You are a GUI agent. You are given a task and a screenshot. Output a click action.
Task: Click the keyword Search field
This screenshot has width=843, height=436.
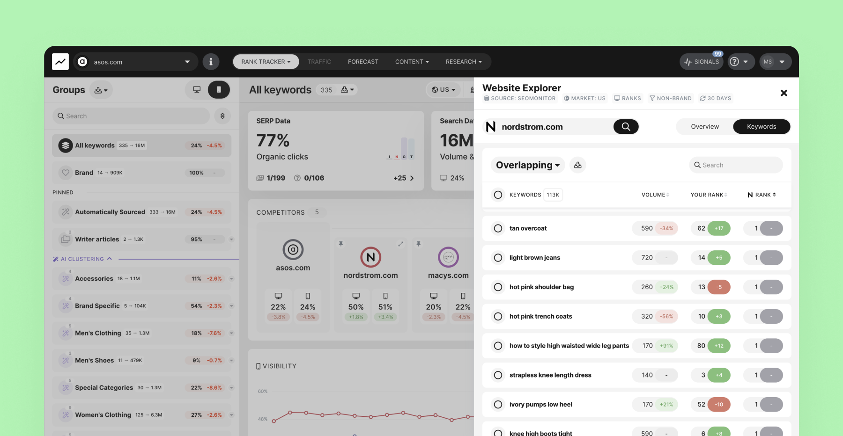click(736, 165)
